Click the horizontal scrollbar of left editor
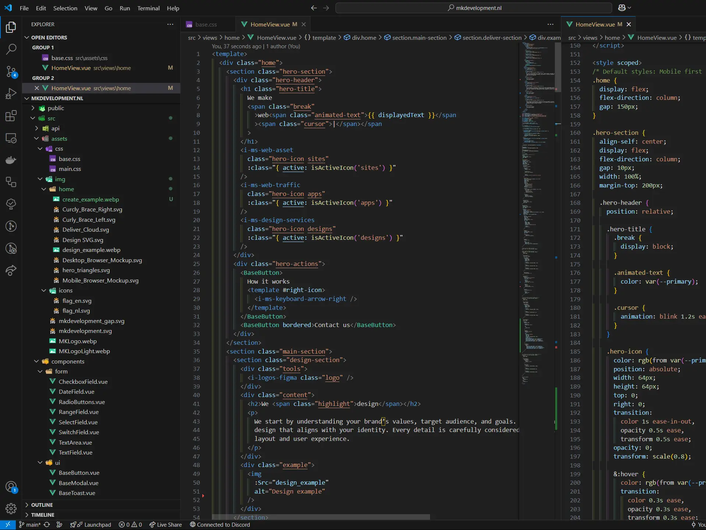The image size is (706, 530). click(321, 517)
